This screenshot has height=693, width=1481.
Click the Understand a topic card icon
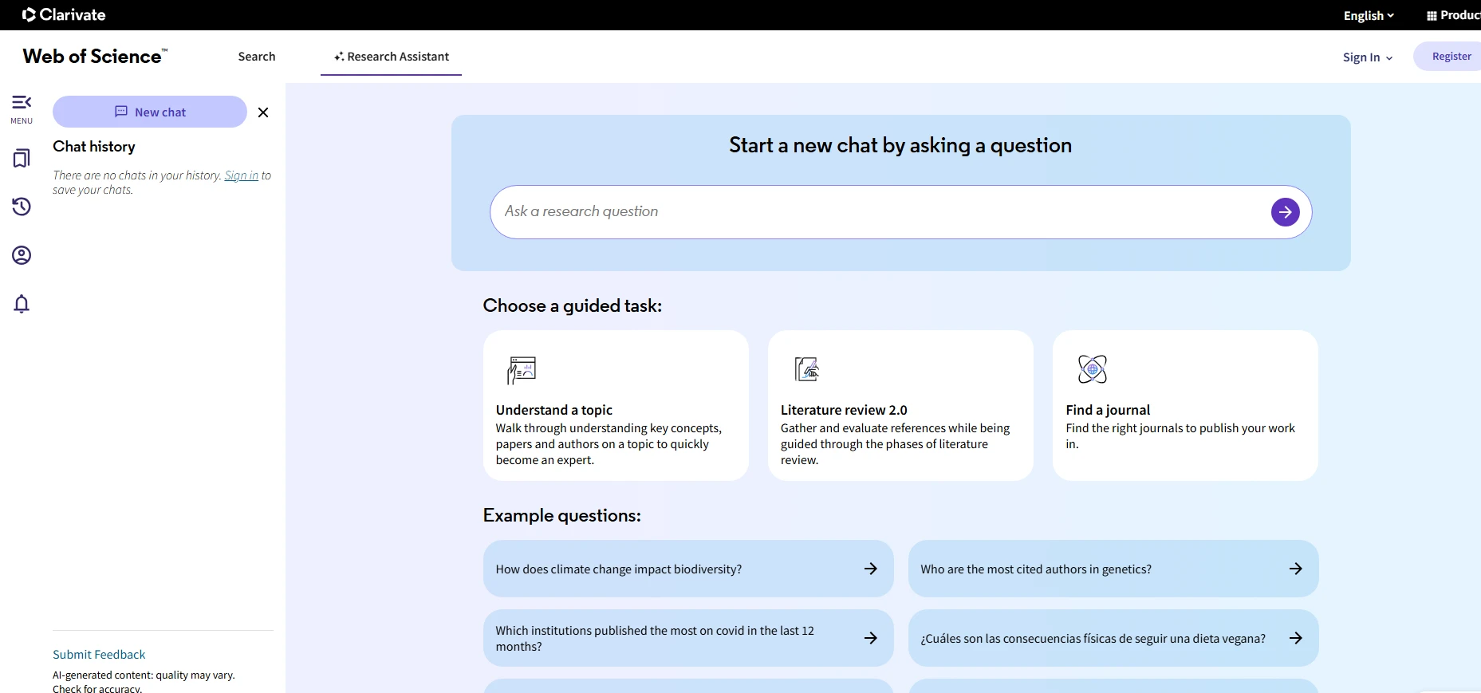pos(522,370)
